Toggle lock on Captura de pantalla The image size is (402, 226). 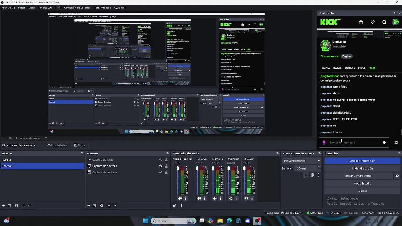coord(166,166)
